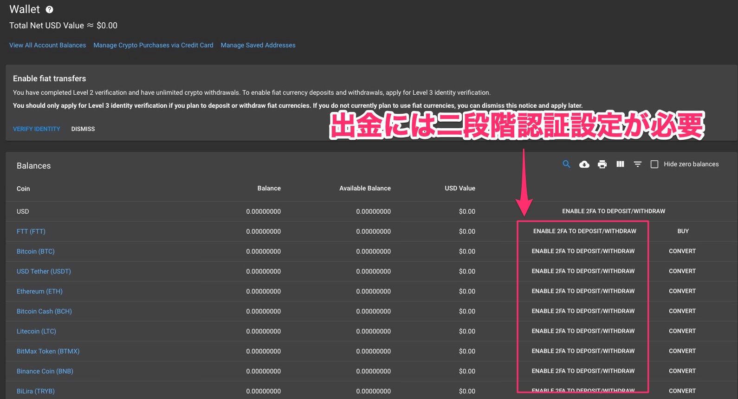Screen dimensions: 738x399
Task: Enable 2FA for USD deposit/withdraw
Action: 613,211
